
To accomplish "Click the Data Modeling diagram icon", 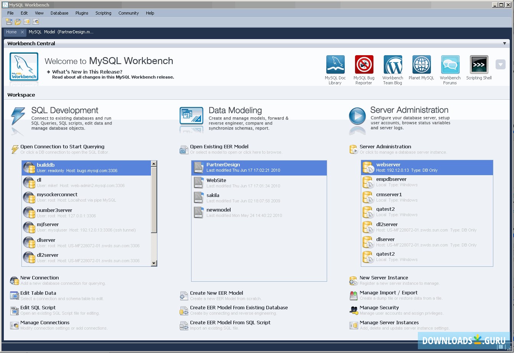I will pyautogui.click(x=191, y=116).
